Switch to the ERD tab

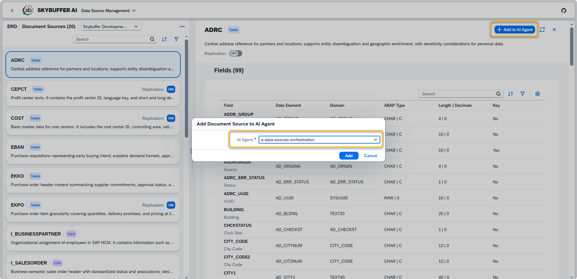pos(12,27)
